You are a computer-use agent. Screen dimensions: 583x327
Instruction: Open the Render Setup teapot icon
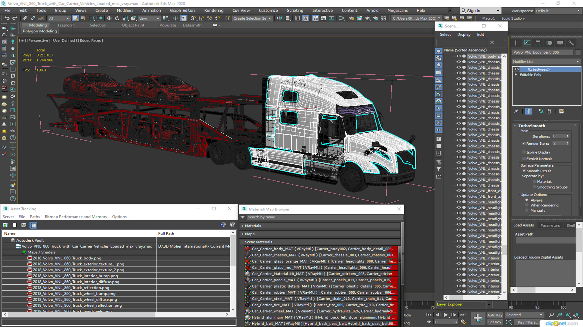point(351,18)
